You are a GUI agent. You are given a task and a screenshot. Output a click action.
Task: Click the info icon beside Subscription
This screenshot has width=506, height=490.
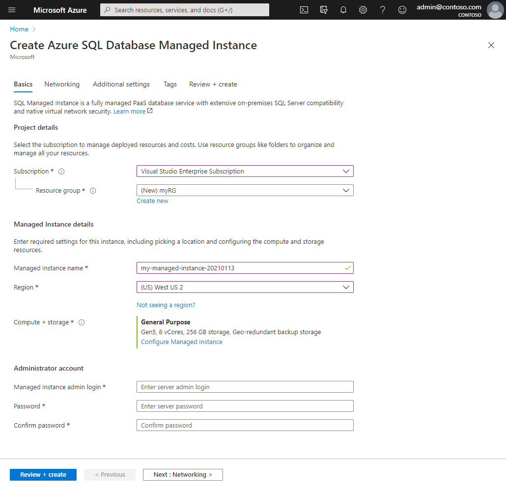point(61,171)
